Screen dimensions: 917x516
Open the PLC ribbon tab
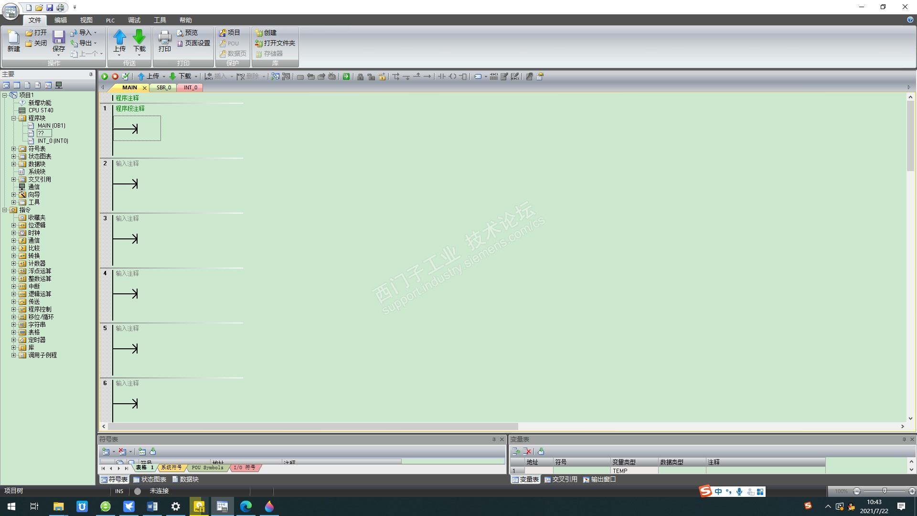click(x=110, y=20)
